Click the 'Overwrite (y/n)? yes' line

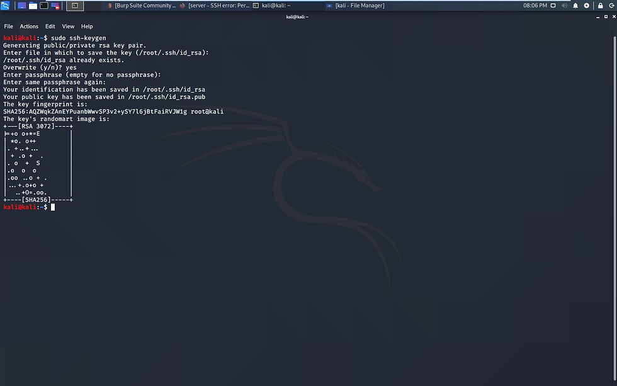pos(40,67)
